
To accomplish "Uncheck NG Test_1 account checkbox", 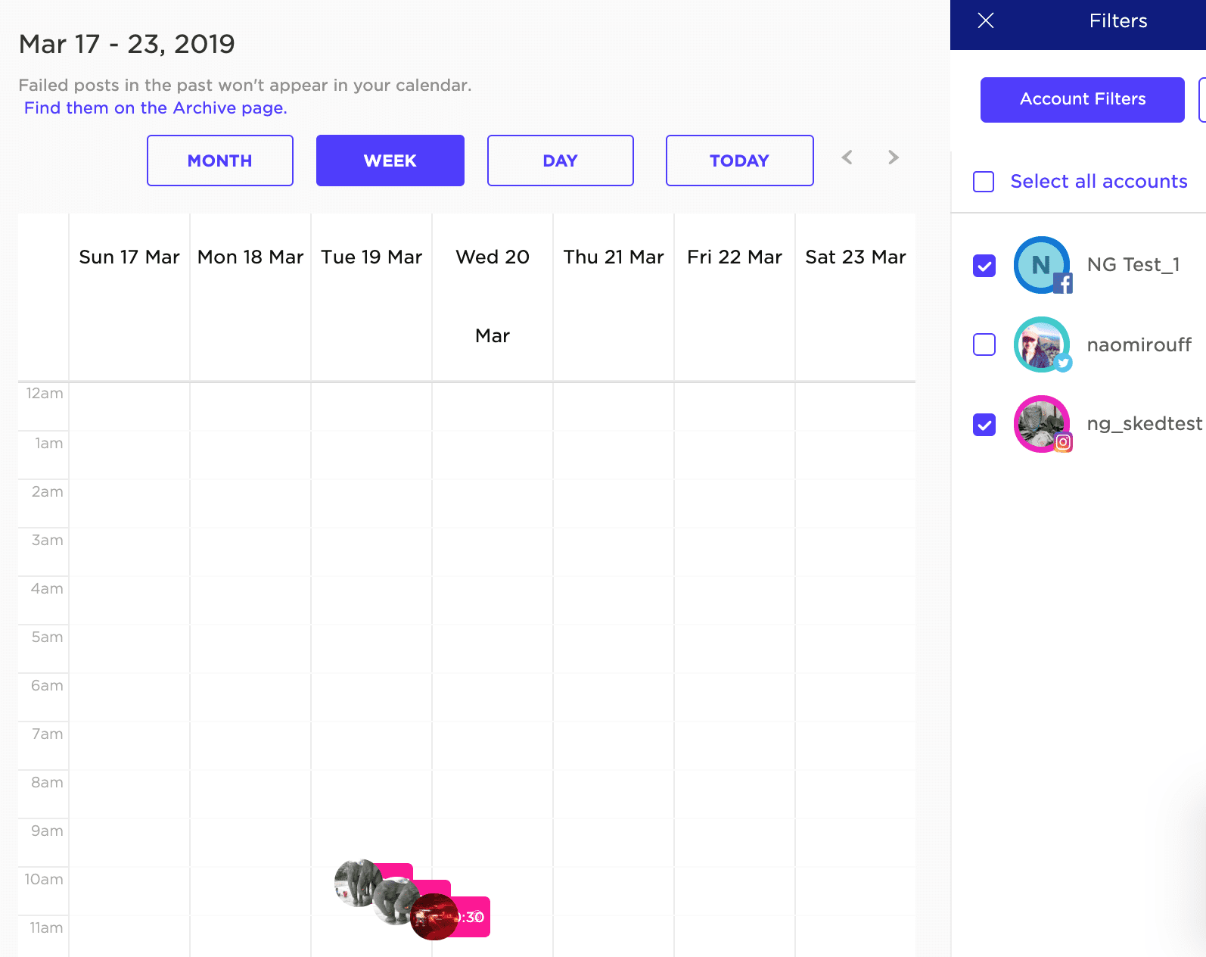I will (984, 266).
